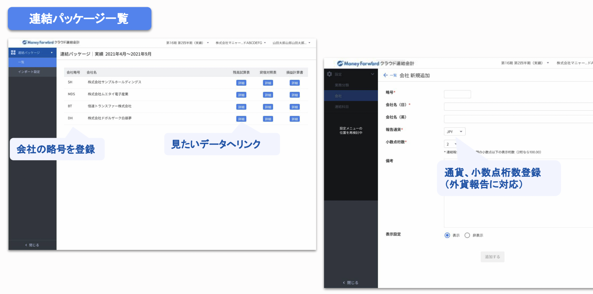Click 閉じる at bottom of right sidebar

351,283
